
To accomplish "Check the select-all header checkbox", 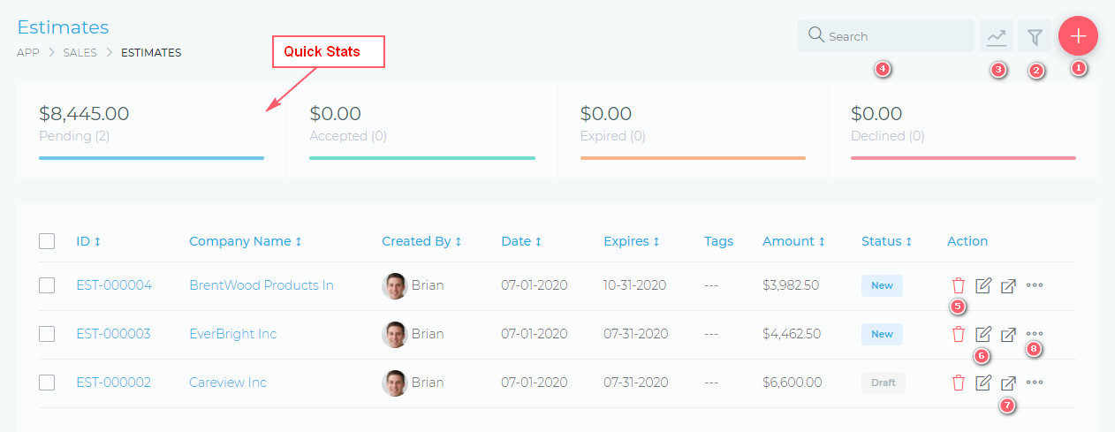I will tap(47, 241).
